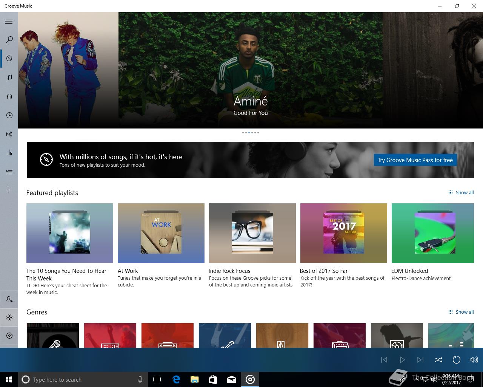Click the Cortana microphone icon

point(140,379)
